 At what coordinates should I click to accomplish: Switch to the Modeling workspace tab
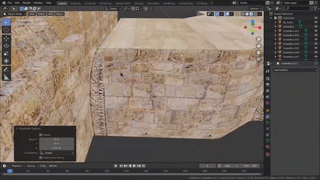pos(75,3)
